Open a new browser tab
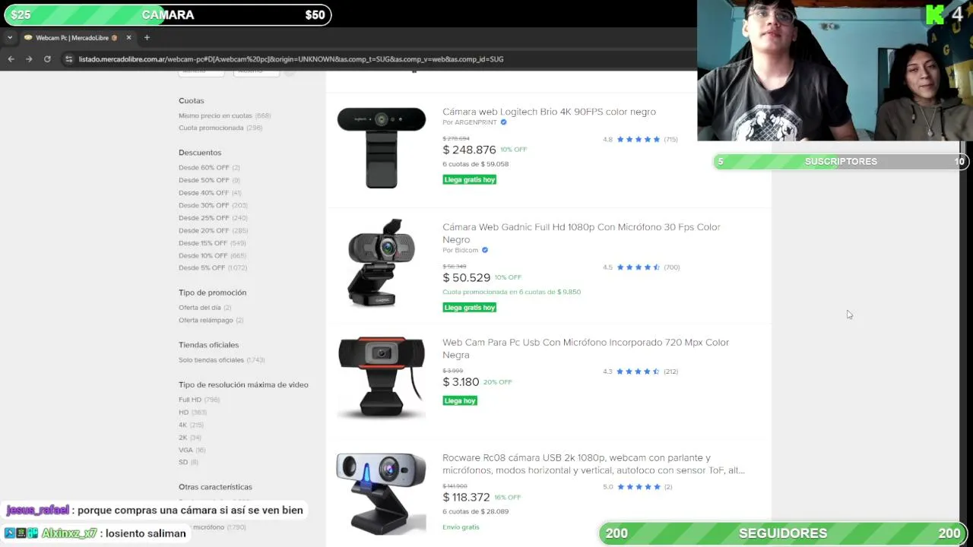 pyautogui.click(x=147, y=37)
